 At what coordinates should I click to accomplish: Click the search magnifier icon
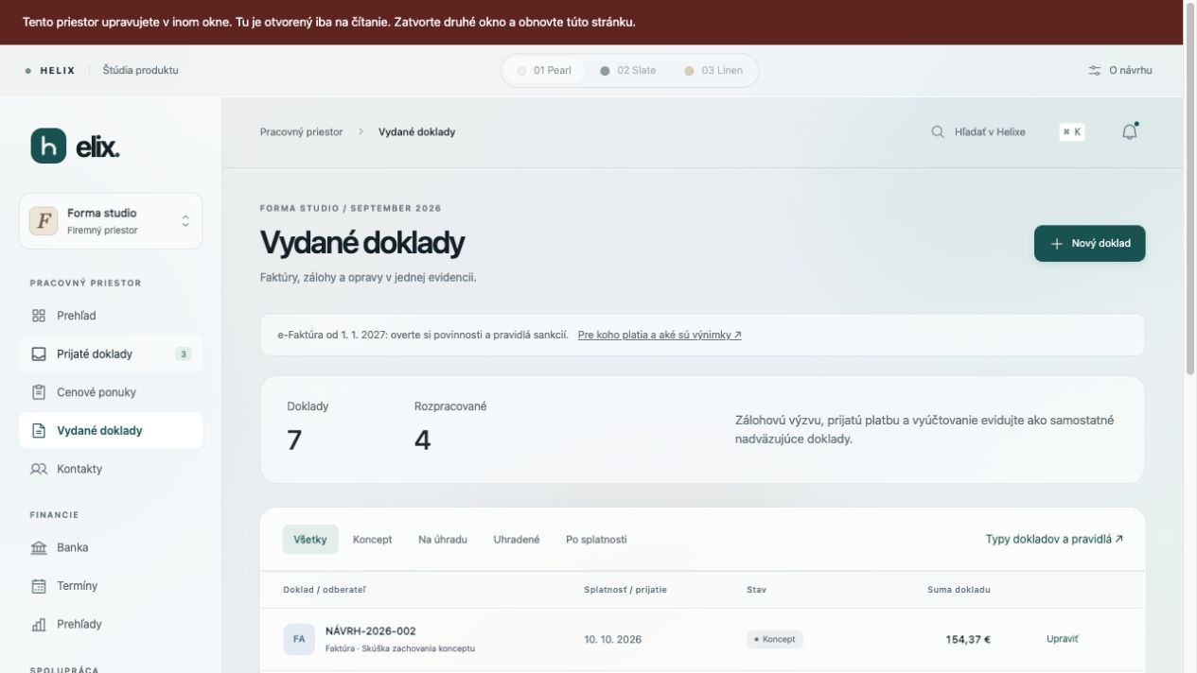point(938,132)
